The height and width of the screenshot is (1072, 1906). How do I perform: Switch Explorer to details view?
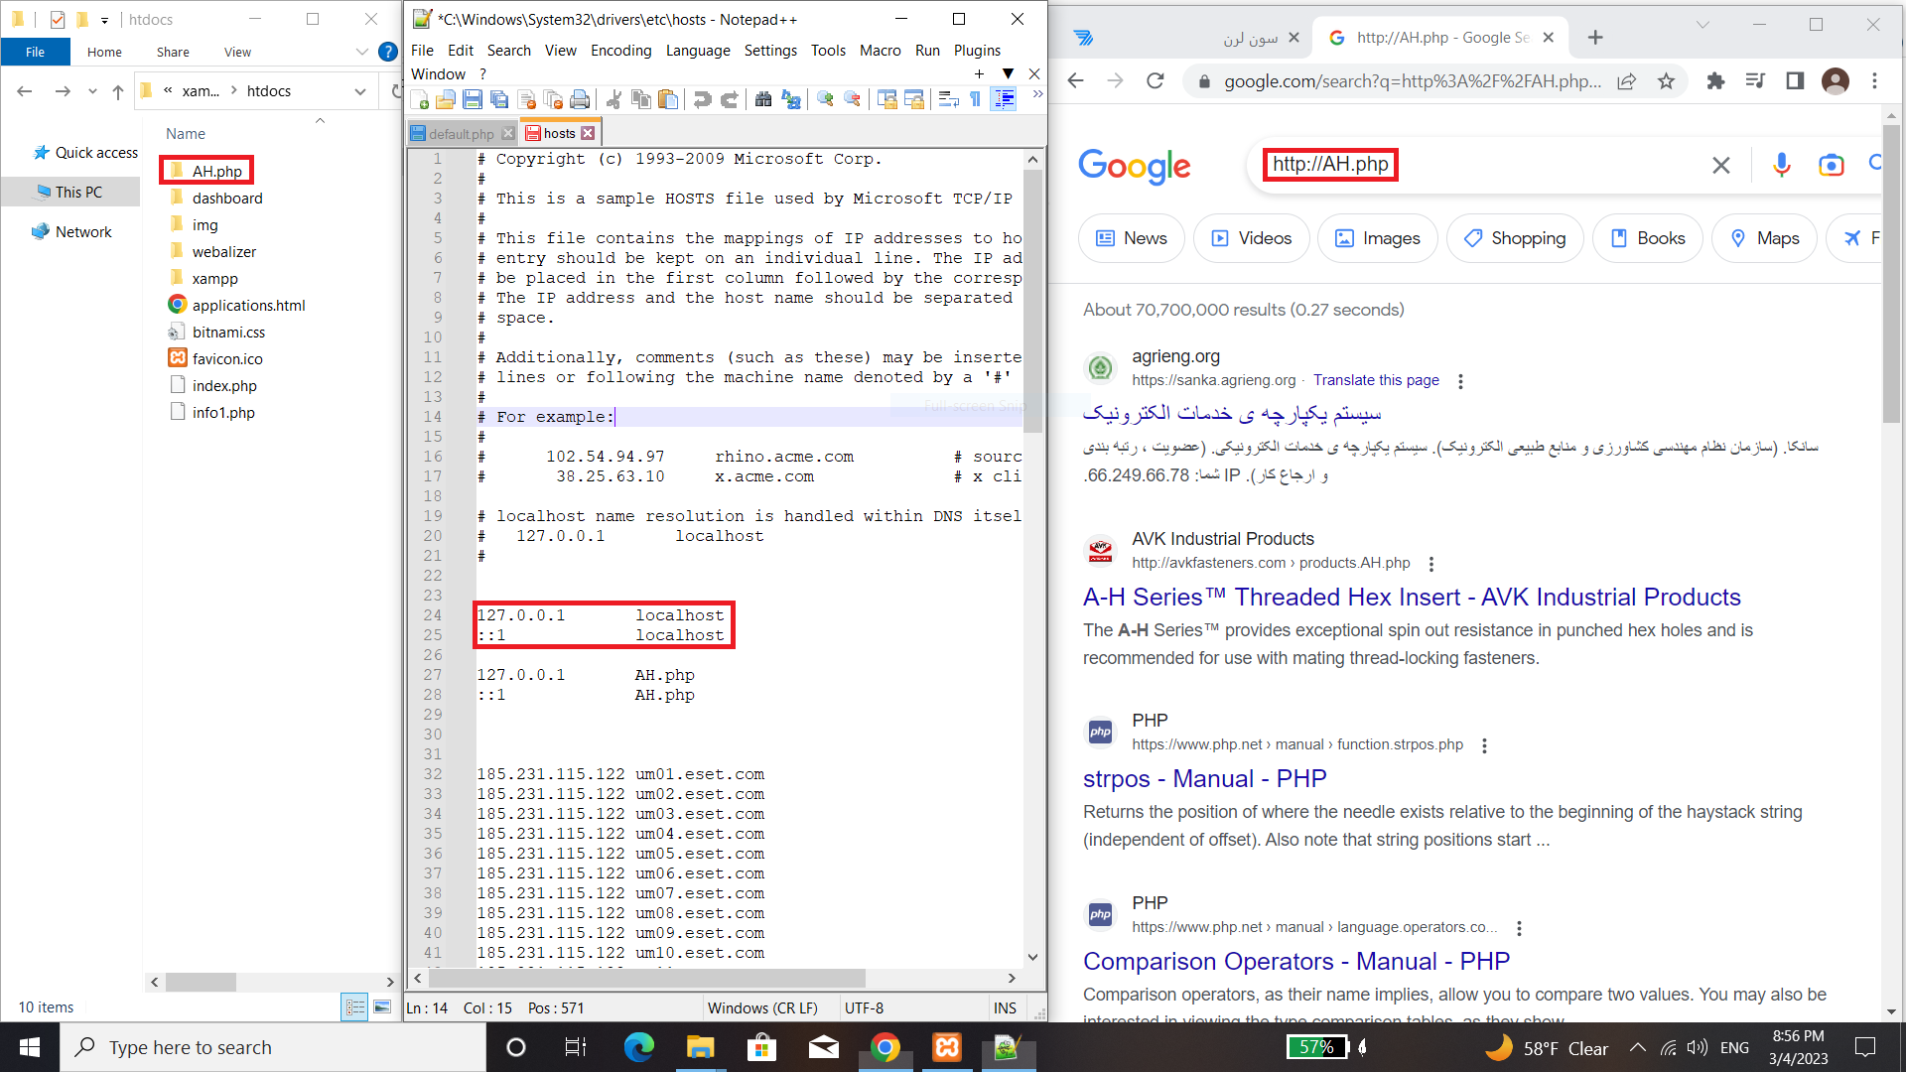tap(354, 1006)
